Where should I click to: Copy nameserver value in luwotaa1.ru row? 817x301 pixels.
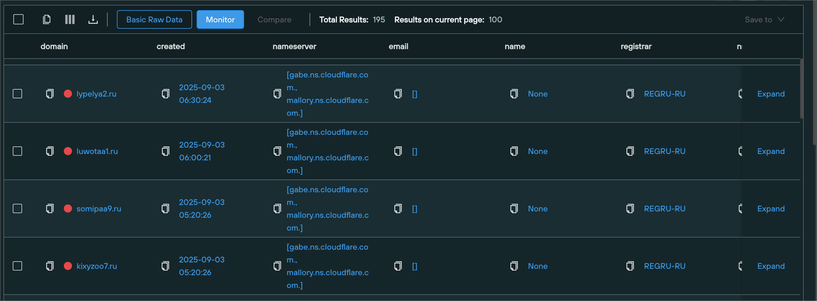click(x=277, y=151)
